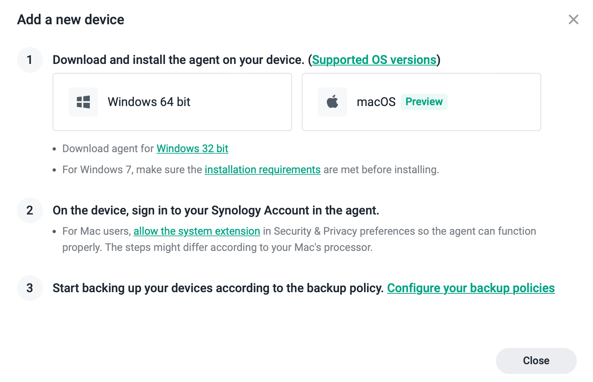
Task: Open Configure your backup policies link
Action: [471, 288]
